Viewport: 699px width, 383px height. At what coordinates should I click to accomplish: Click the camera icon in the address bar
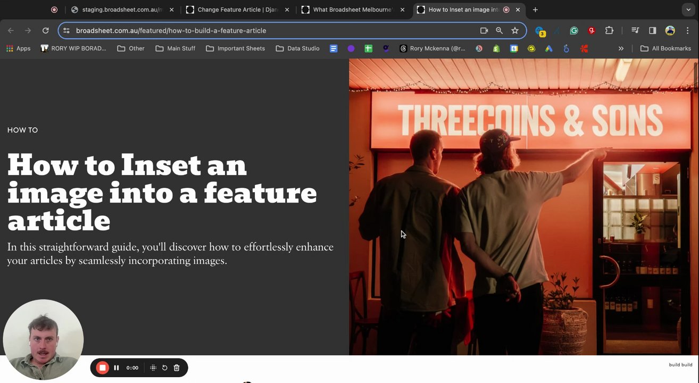(484, 31)
